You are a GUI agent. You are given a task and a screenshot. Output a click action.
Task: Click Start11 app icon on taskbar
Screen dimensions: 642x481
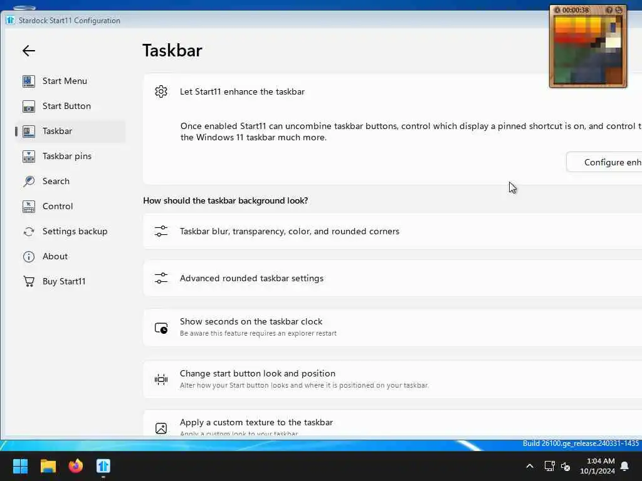point(103,466)
